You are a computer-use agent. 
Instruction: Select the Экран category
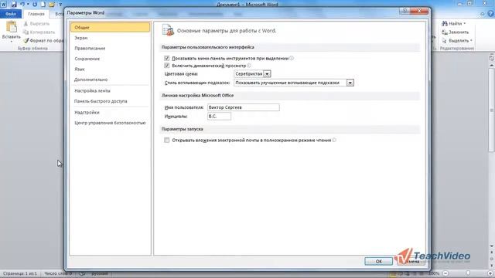(110, 38)
